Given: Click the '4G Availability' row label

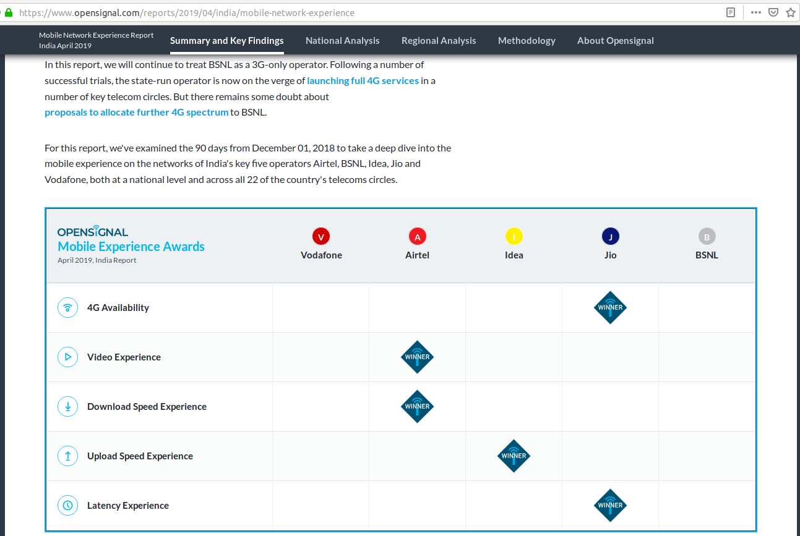Looking at the screenshot, I should [118, 308].
